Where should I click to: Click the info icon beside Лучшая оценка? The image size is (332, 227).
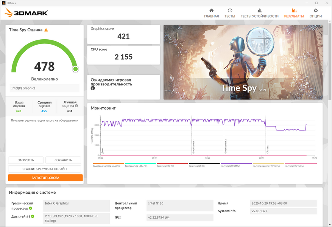pyautogui.click(x=76, y=106)
